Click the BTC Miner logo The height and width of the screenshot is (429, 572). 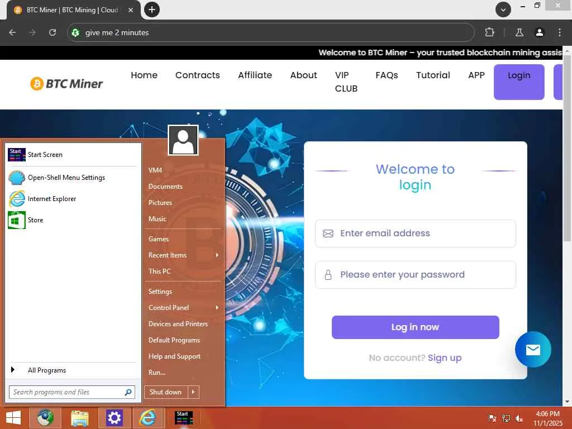66,84
